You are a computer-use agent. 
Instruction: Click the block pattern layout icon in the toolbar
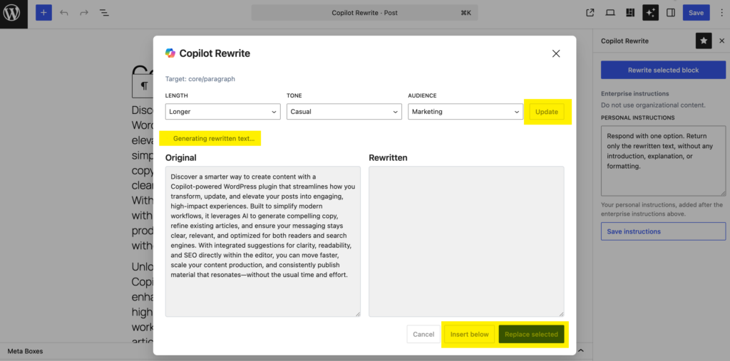pyautogui.click(x=630, y=13)
